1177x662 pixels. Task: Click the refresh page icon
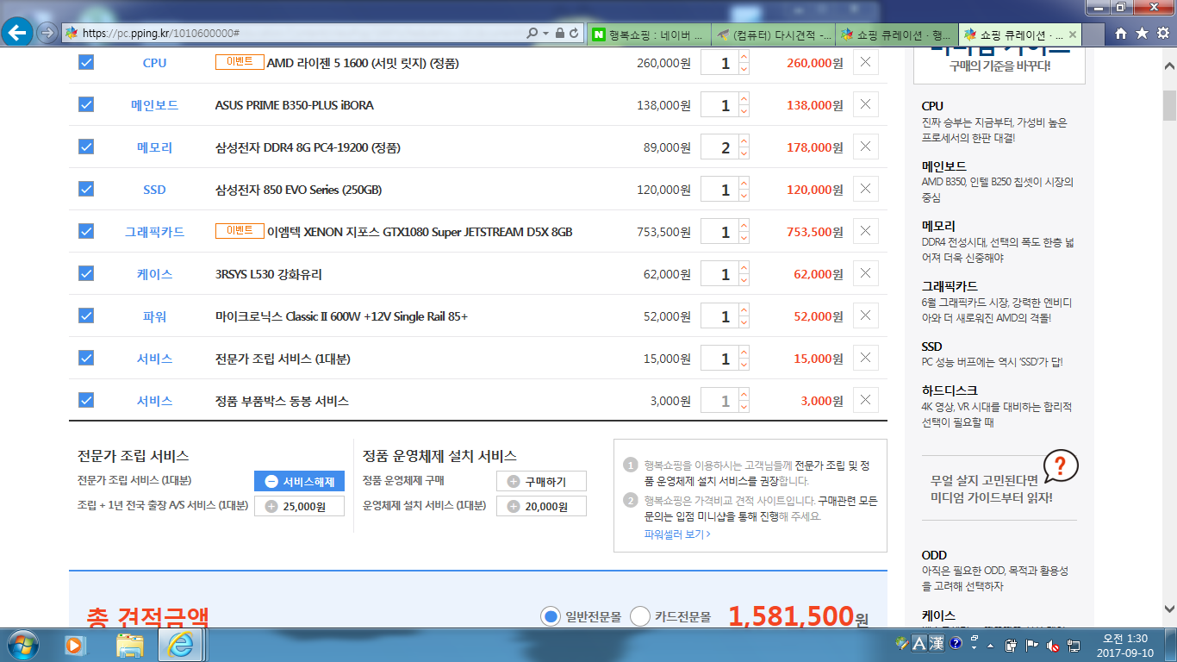coord(575,33)
